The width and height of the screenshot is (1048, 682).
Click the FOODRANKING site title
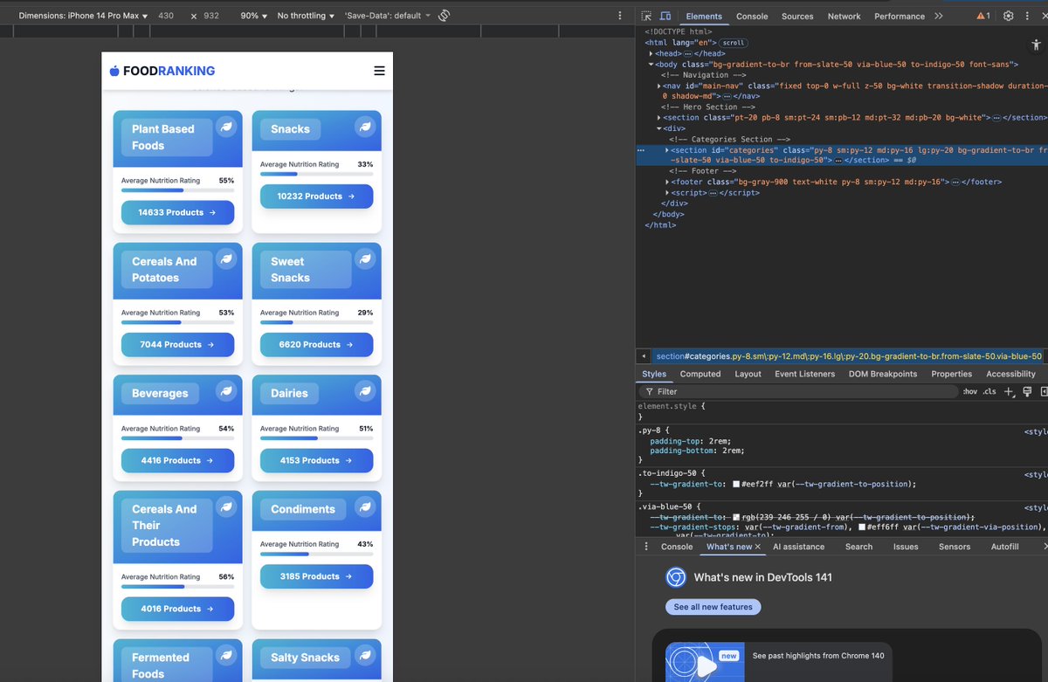pyautogui.click(x=169, y=71)
